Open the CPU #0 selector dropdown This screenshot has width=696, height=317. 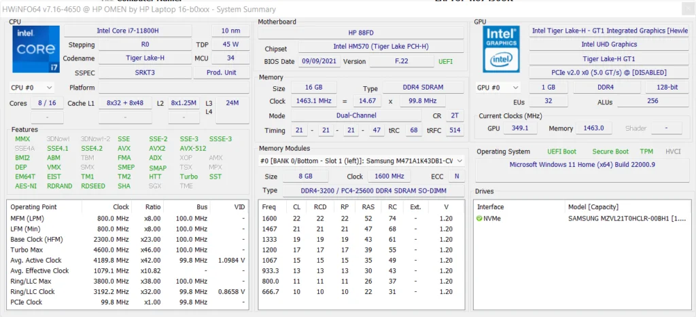click(x=31, y=88)
